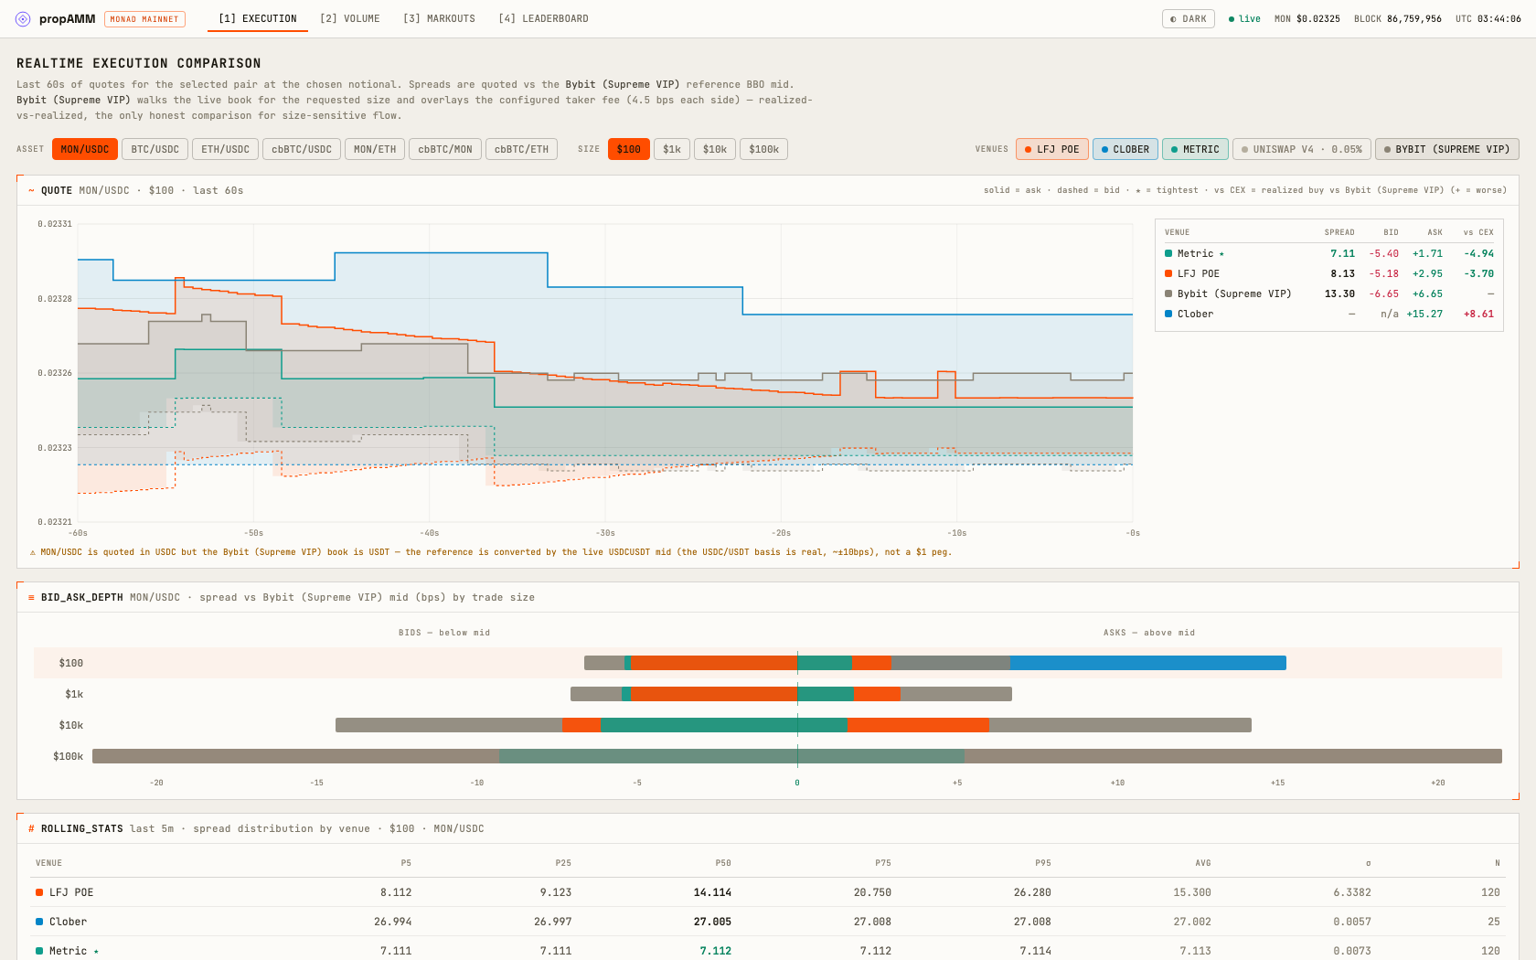This screenshot has height=960, width=1536.
Task: Set trade size to $10k
Action: 715,149
